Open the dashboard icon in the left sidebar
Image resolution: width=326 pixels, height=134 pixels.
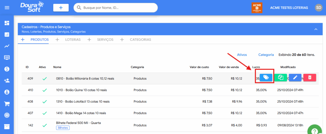(x=7, y=23)
